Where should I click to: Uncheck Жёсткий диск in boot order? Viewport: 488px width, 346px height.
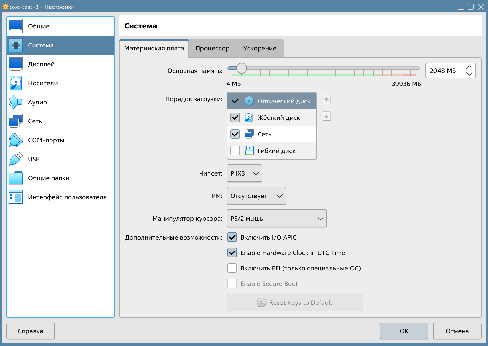[235, 117]
